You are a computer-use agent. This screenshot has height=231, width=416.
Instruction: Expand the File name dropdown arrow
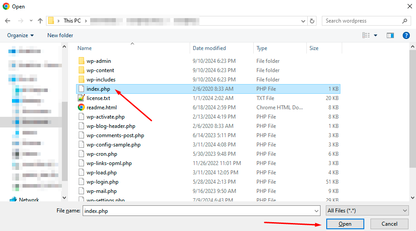click(317, 211)
